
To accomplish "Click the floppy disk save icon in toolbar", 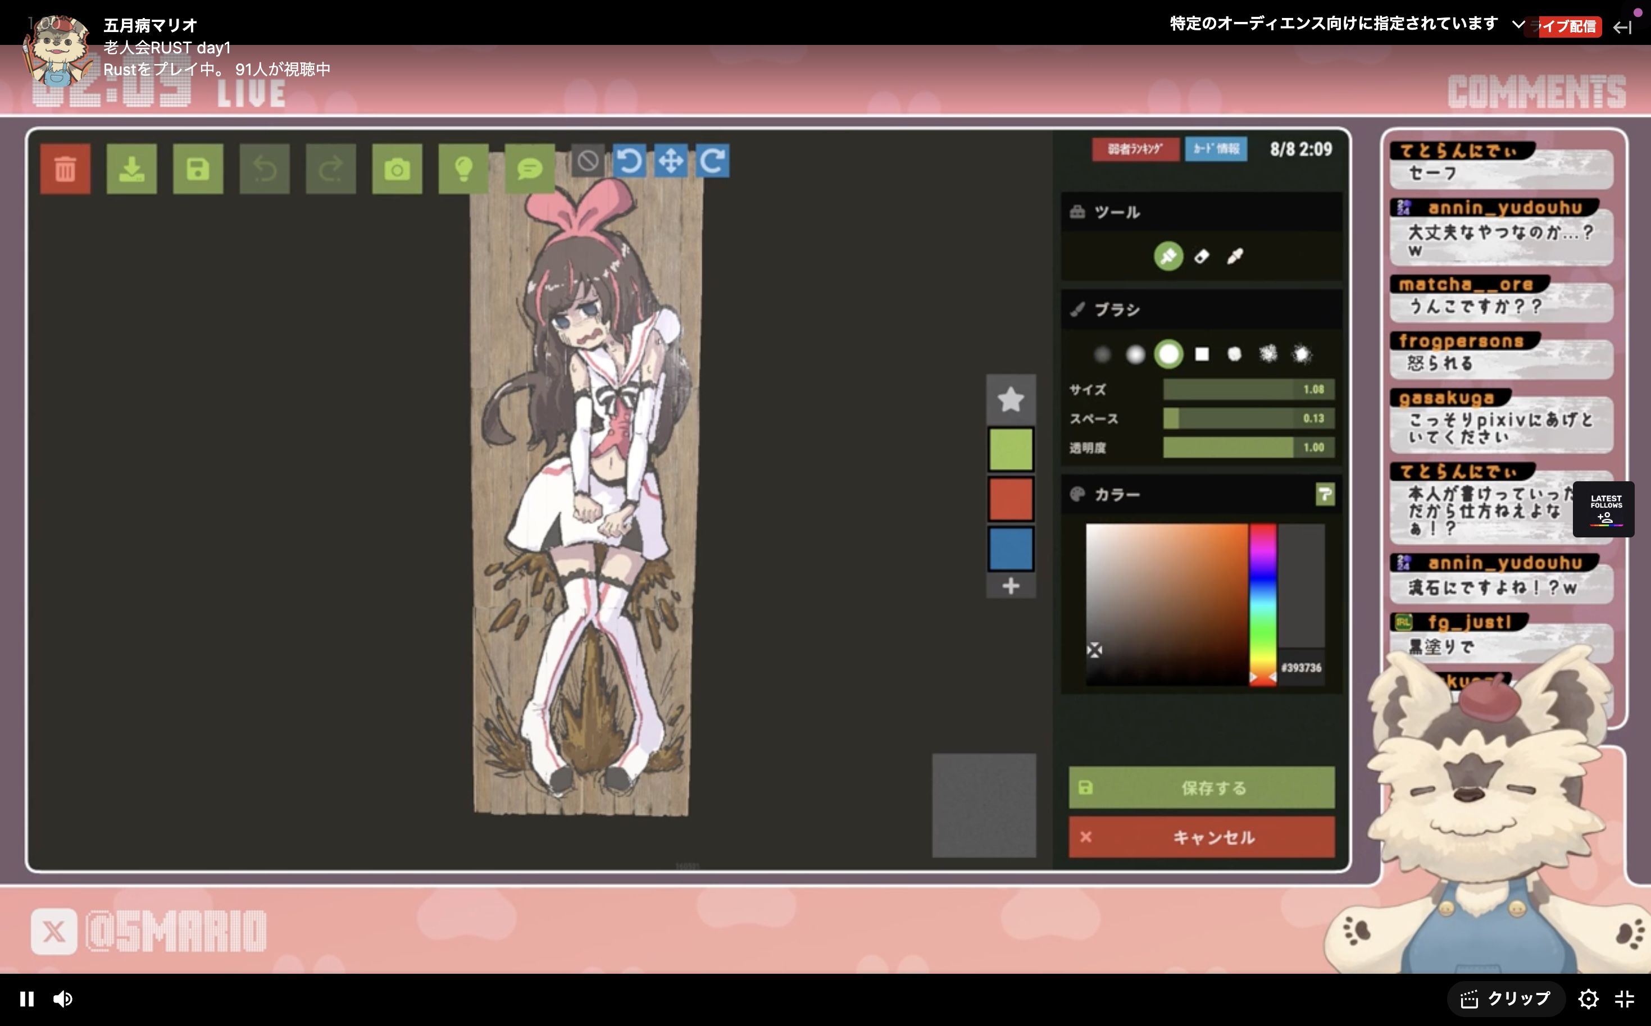I will coord(198,169).
